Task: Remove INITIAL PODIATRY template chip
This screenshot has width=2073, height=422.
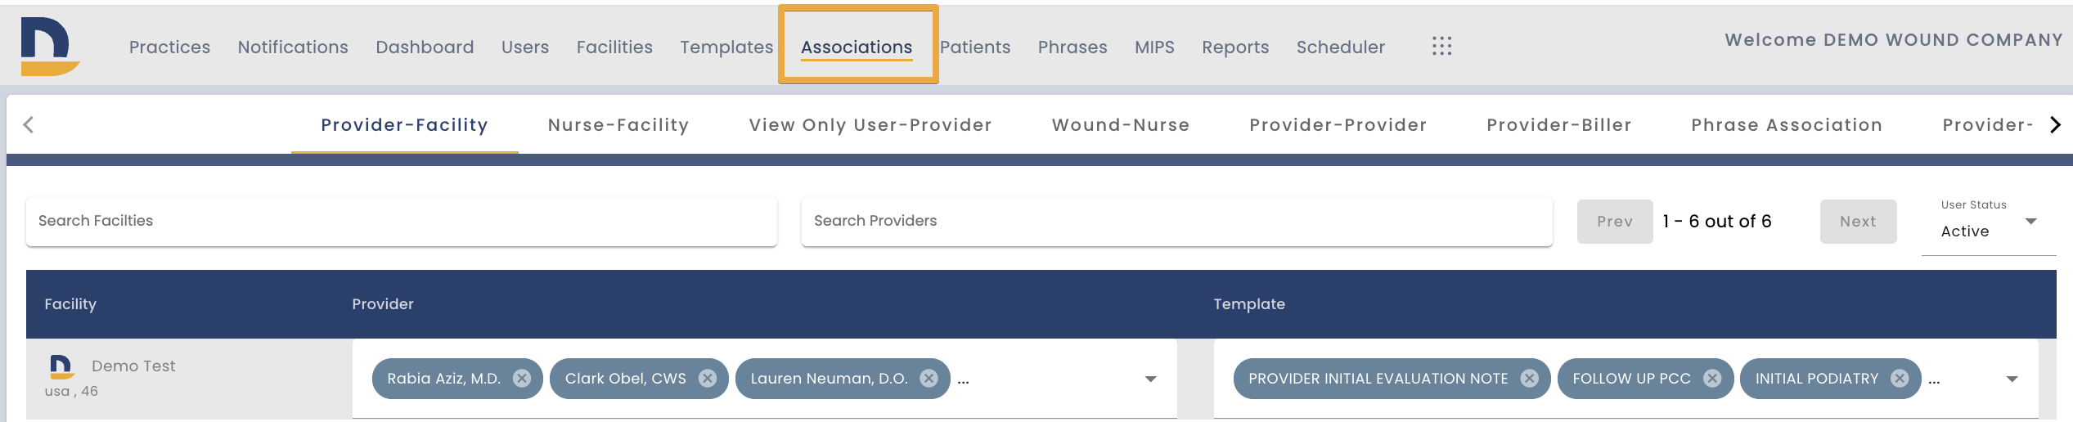Action: pos(1900,379)
